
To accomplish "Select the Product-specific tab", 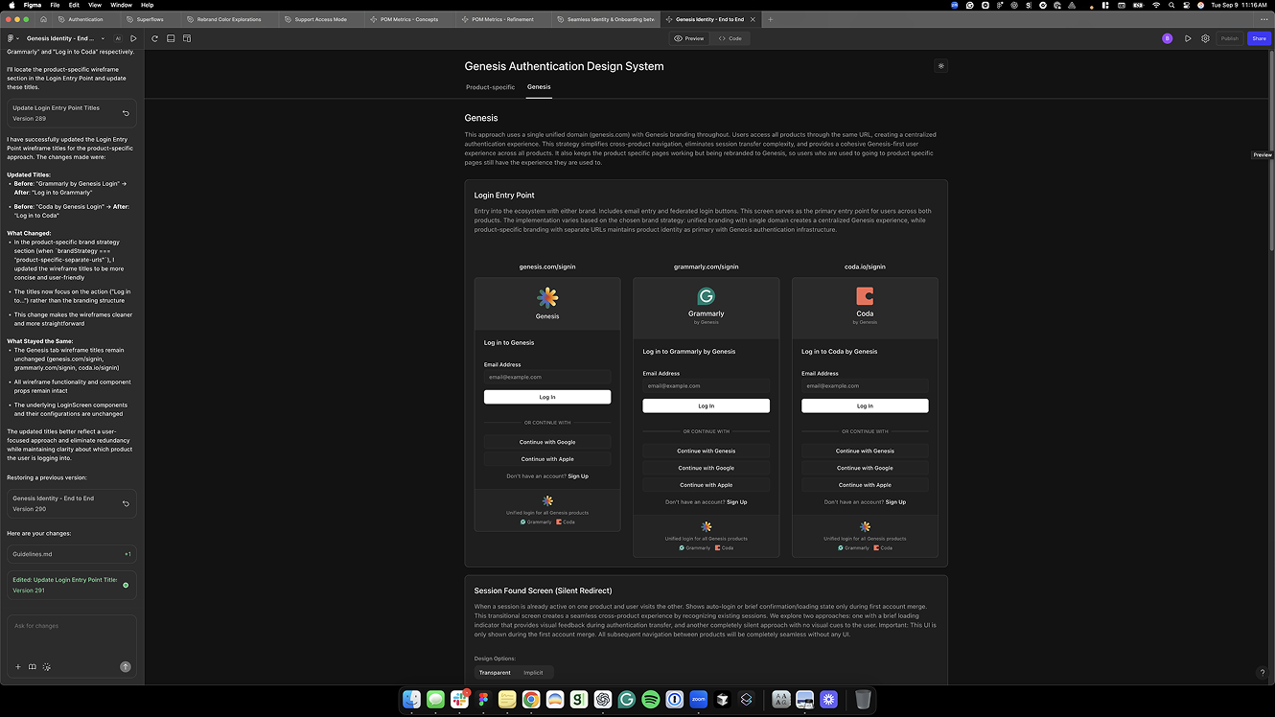I will 490,87.
